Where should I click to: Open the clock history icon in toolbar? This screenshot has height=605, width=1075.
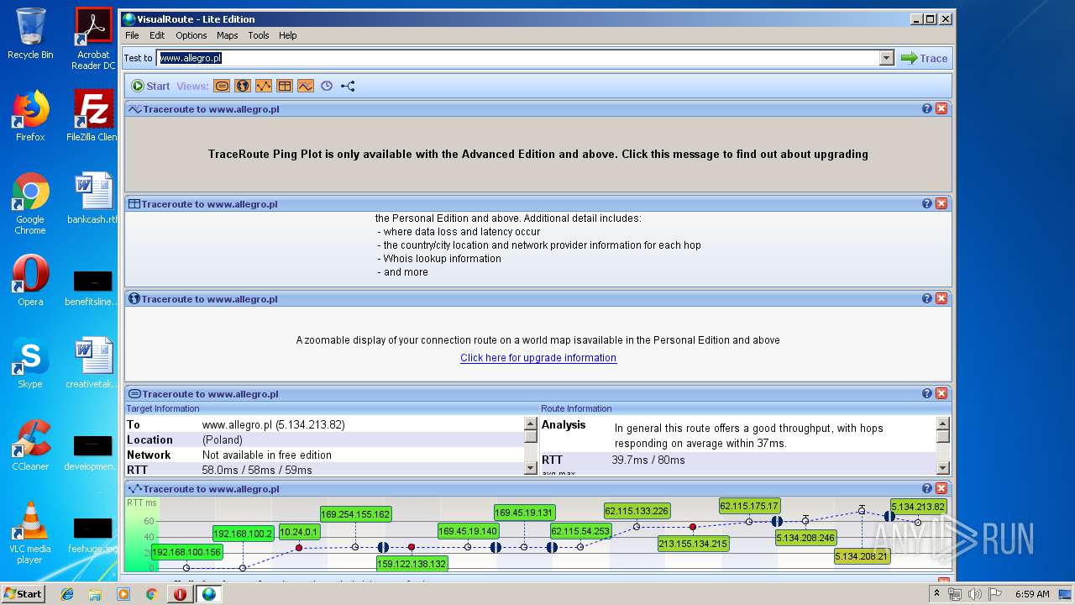327,86
